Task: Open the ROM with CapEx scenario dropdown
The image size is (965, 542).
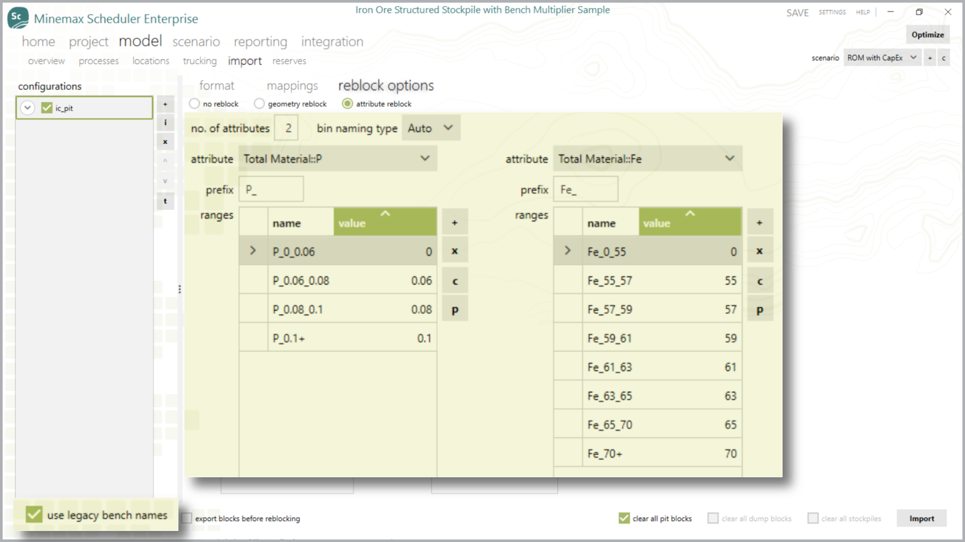Action: point(883,58)
